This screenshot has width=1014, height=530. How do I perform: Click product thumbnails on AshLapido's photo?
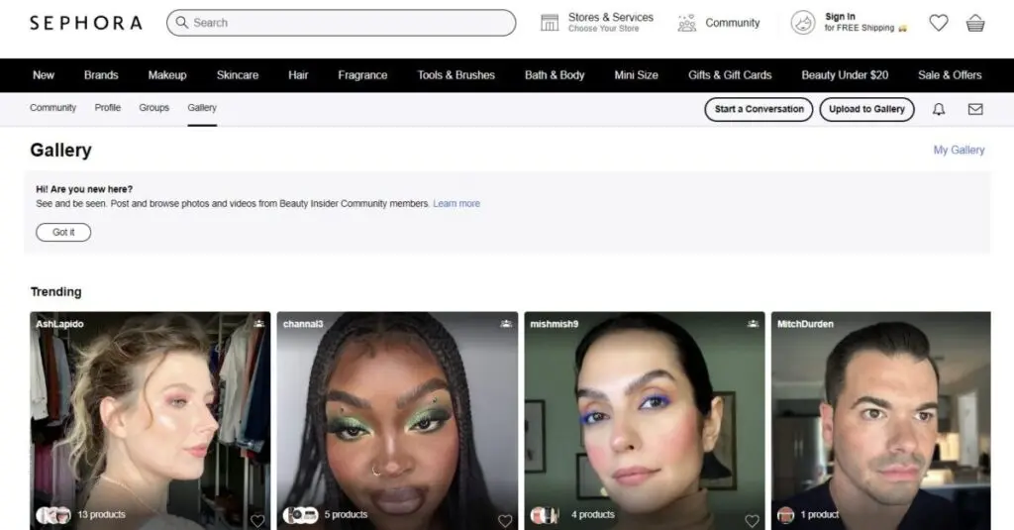(x=53, y=515)
